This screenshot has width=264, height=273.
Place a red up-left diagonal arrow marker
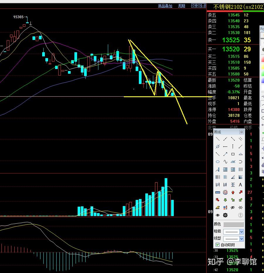[218, 200]
